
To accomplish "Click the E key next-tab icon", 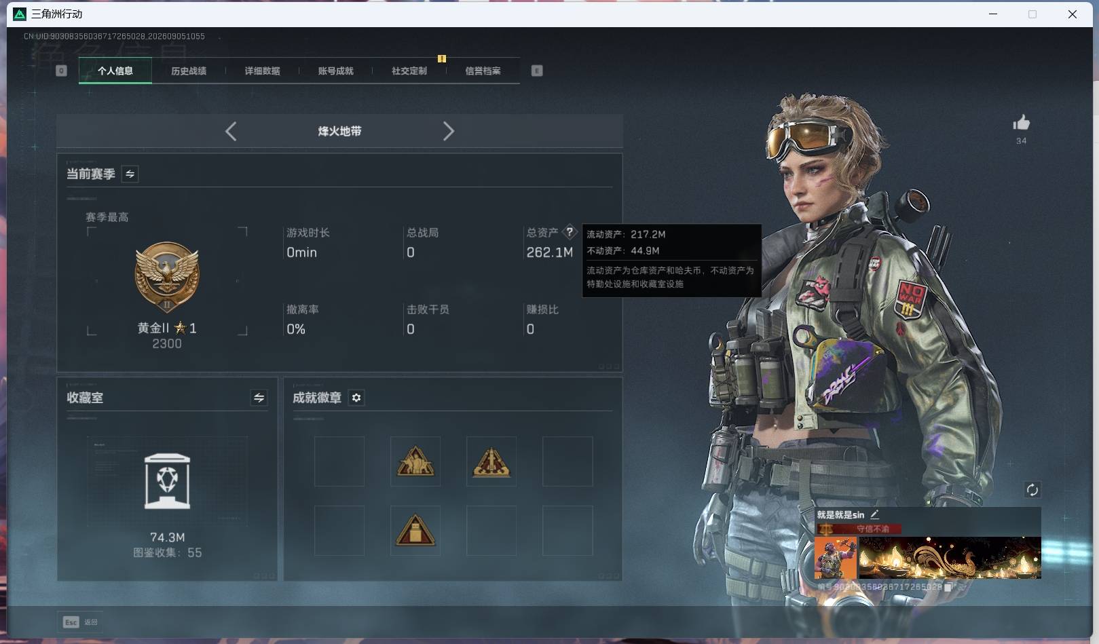I will pyautogui.click(x=537, y=71).
